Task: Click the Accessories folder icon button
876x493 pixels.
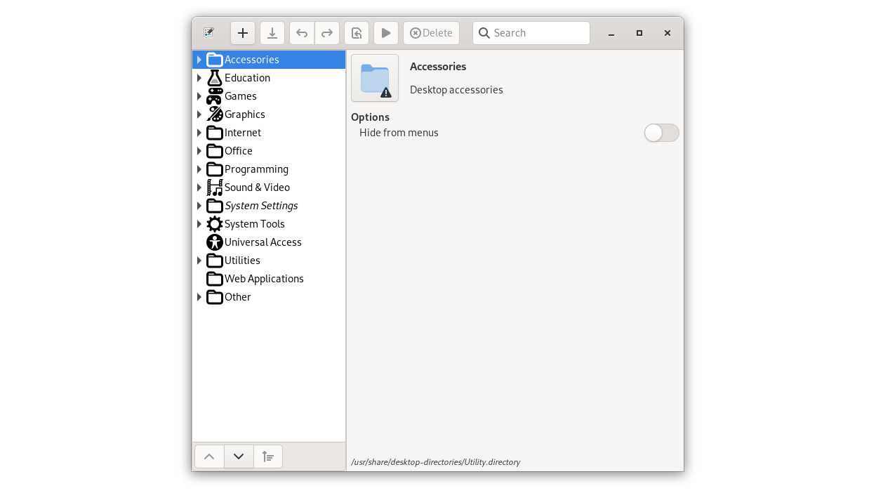Action: pos(375,78)
